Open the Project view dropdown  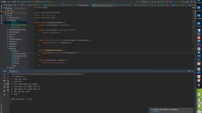(9, 5)
